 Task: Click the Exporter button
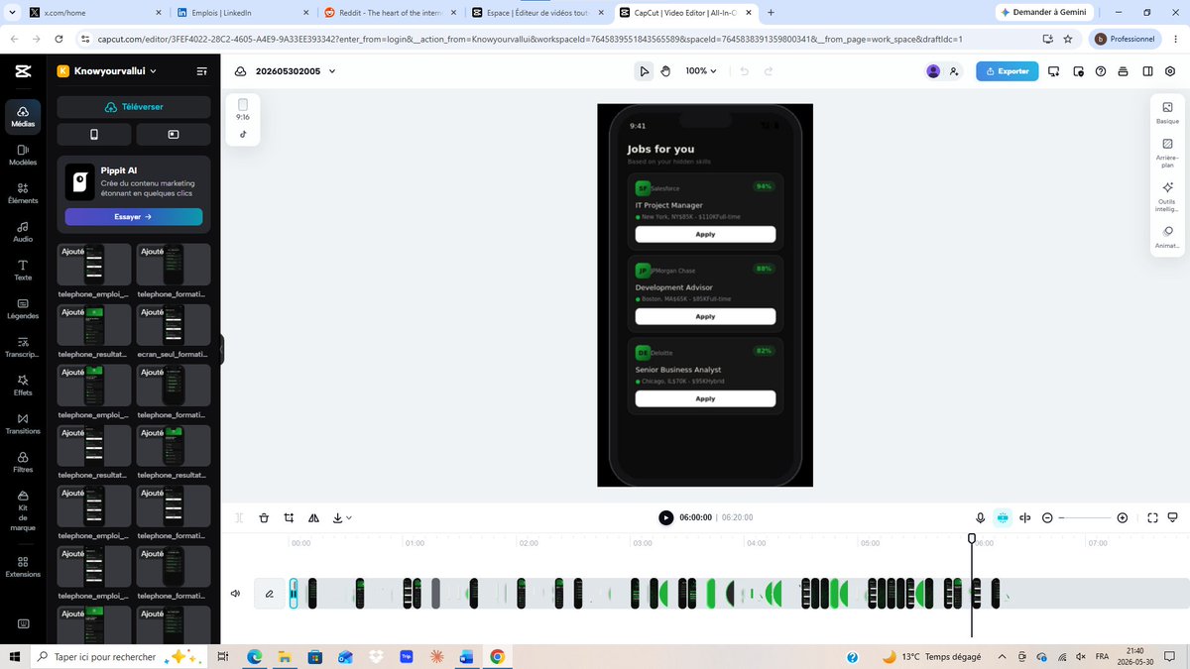(x=1007, y=71)
